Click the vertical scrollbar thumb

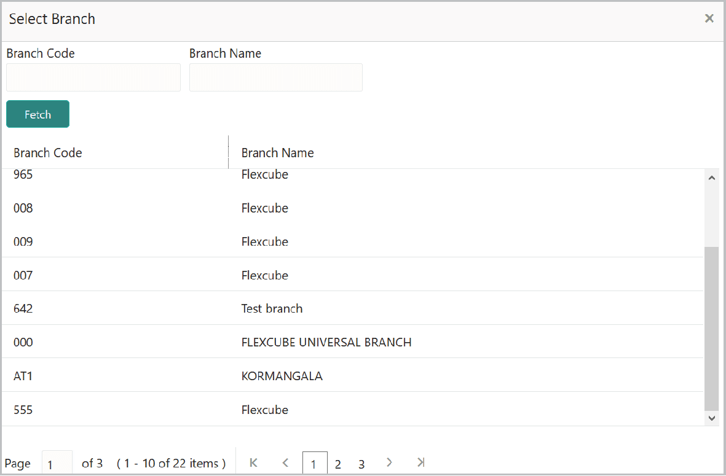coord(712,329)
